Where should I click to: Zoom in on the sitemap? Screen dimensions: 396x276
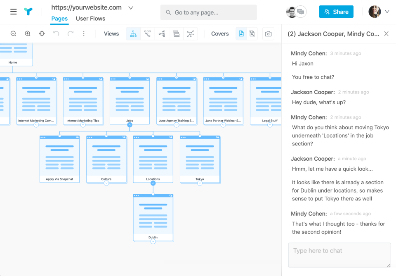28,33
